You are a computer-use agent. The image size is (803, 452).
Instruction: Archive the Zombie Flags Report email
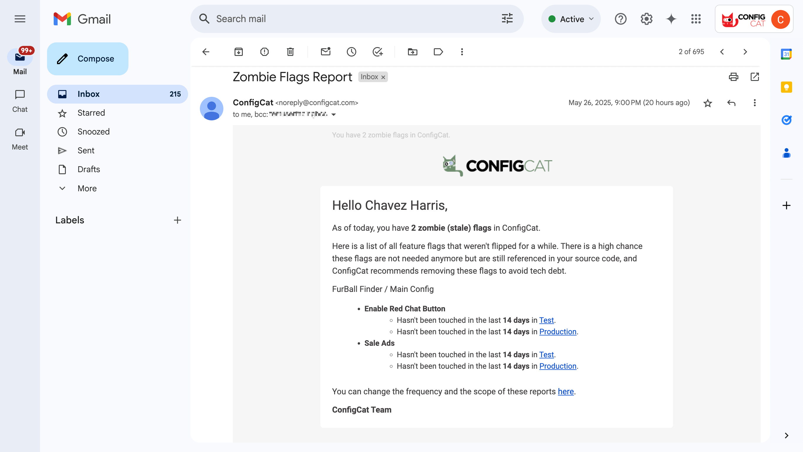(x=238, y=52)
